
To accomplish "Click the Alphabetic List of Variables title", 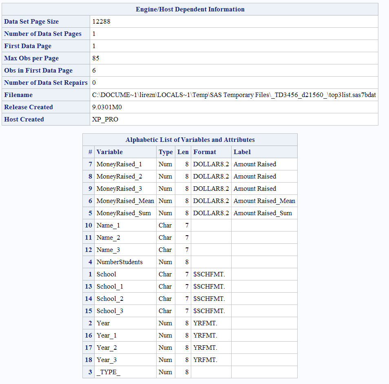I will coord(190,140).
